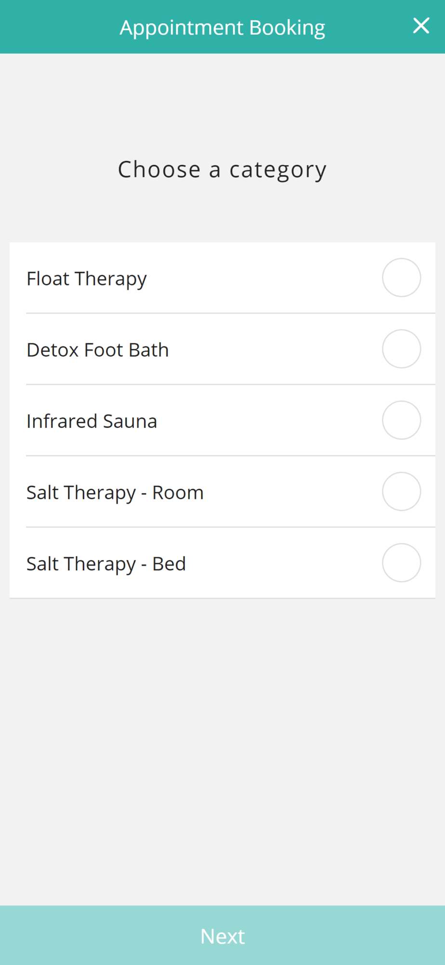Continue with the Next button
445x965 pixels.
222,935
